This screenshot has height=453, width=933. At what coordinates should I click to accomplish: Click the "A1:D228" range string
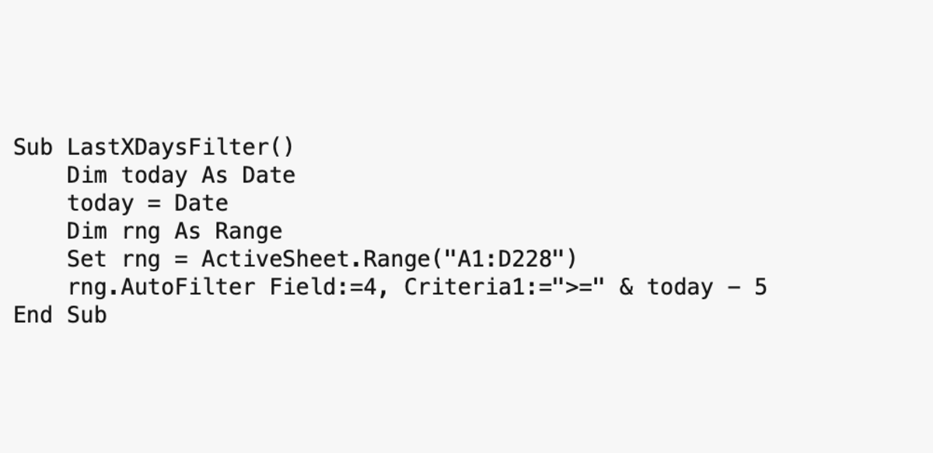[x=503, y=259]
